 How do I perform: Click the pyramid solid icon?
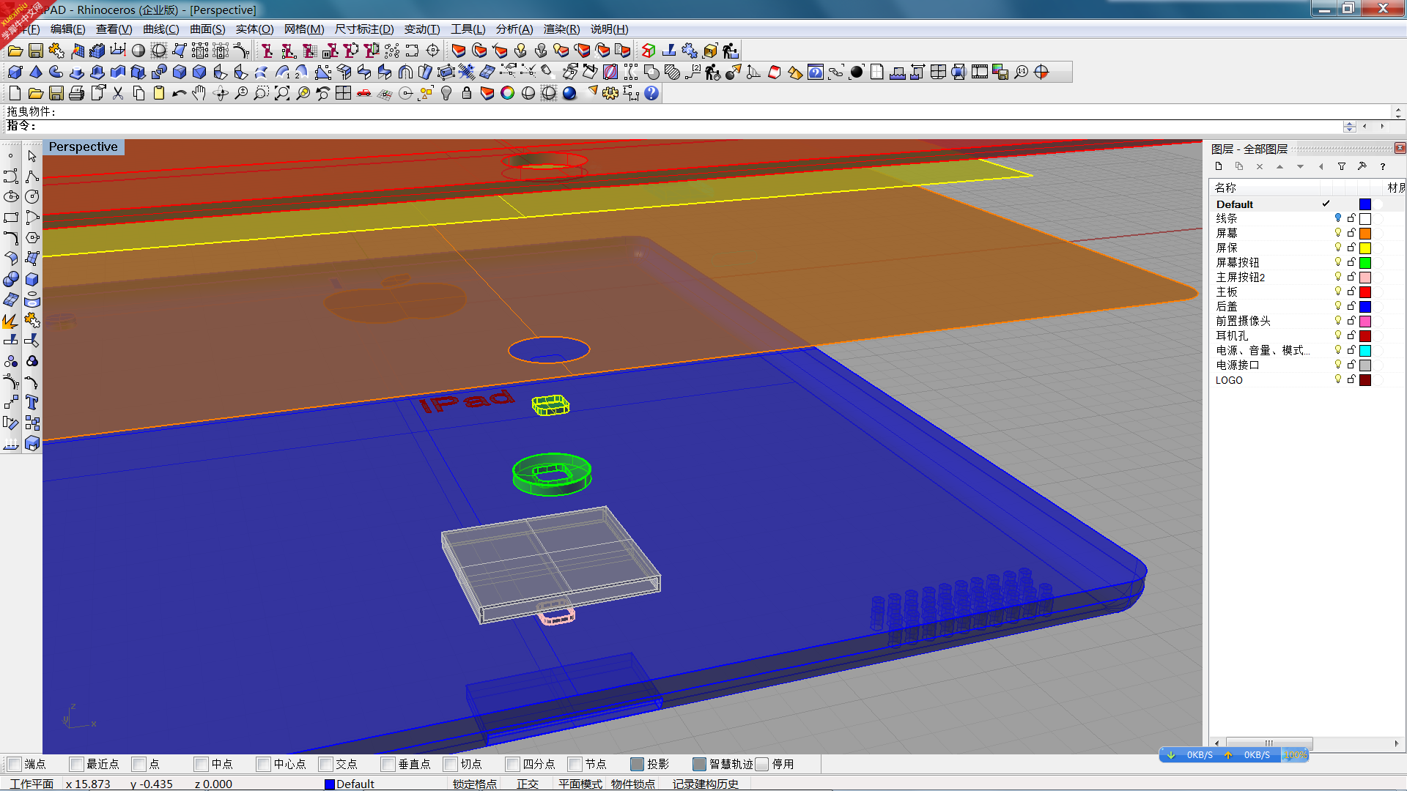tap(35, 72)
